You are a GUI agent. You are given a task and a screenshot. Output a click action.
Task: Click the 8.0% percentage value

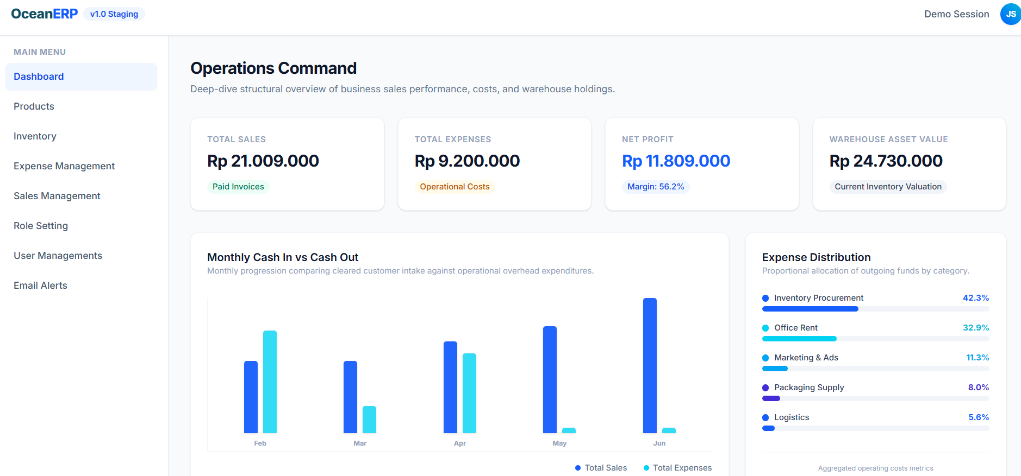coord(979,388)
